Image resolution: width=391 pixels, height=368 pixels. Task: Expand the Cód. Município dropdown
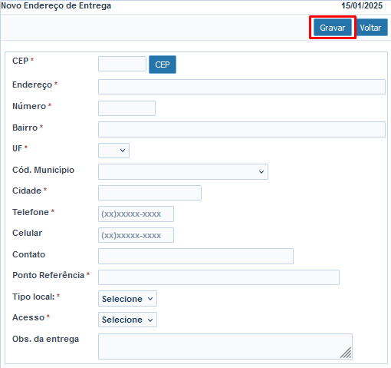pyautogui.click(x=183, y=171)
